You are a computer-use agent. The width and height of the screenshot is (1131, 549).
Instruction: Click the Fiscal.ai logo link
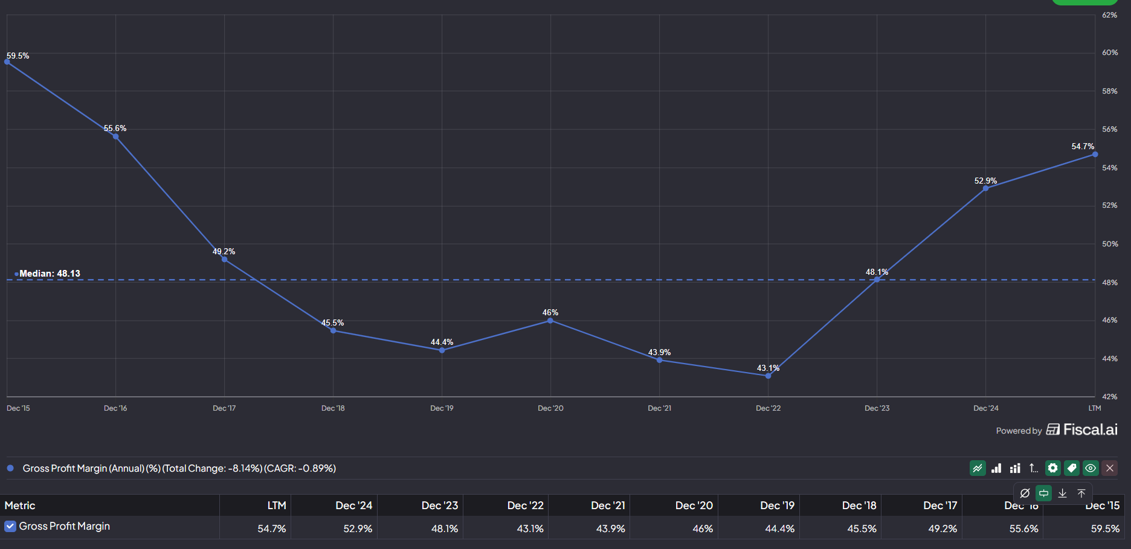tap(1082, 430)
